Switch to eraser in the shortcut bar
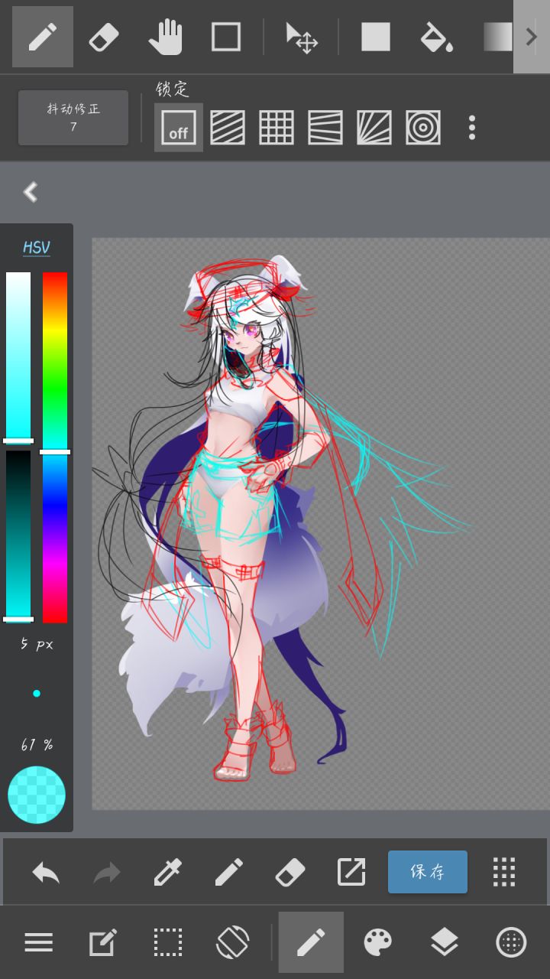 pos(290,872)
